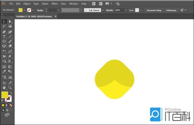
Task: Reset to default fill and stroke
Action: [x=2, y=100]
